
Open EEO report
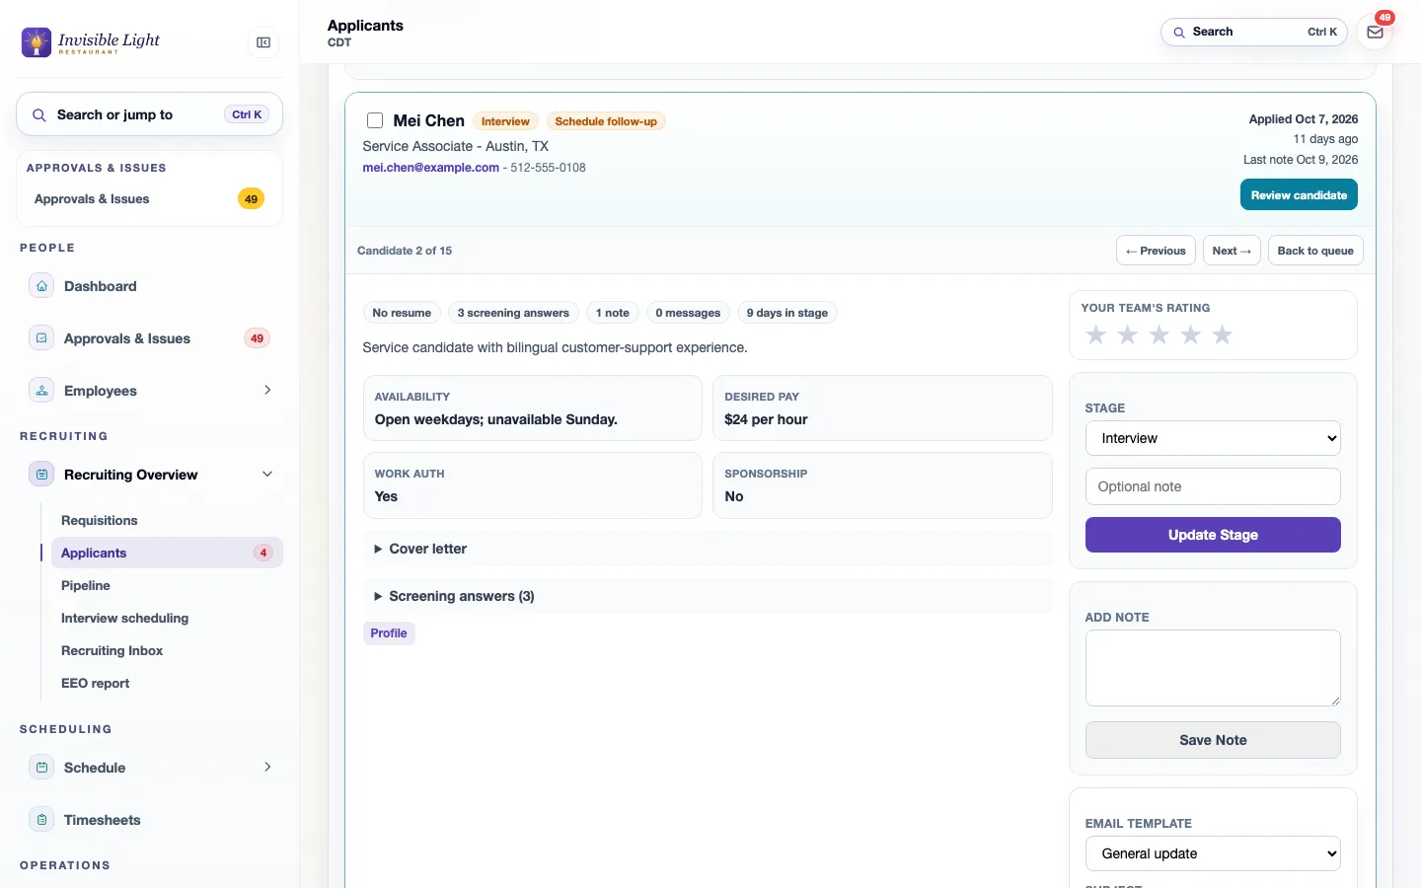pos(95,684)
